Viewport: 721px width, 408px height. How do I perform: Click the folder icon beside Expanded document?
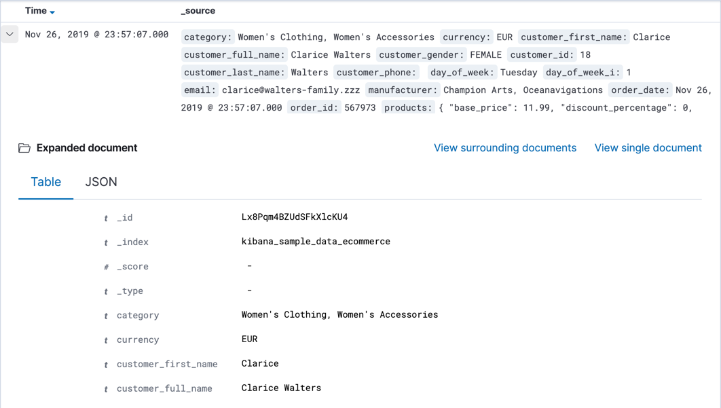point(24,148)
